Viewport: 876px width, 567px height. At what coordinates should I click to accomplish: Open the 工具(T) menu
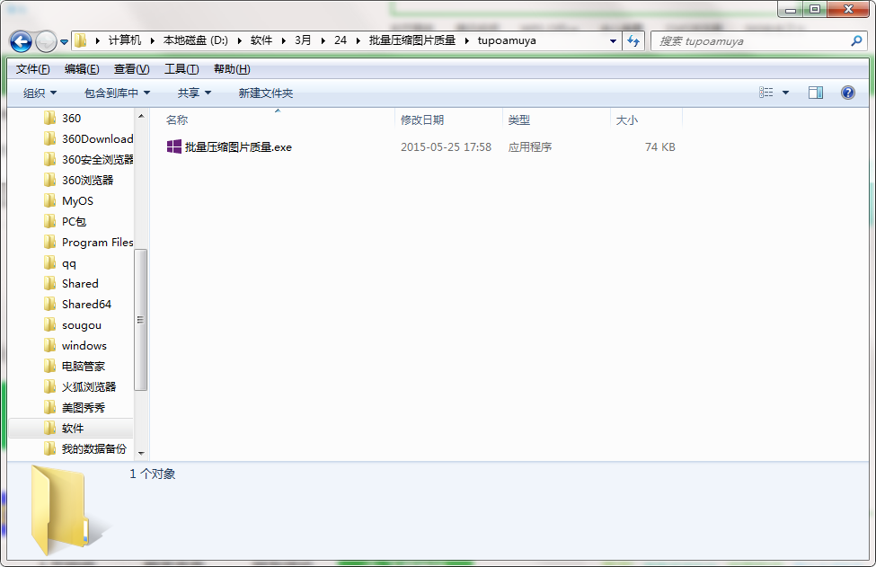point(181,69)
